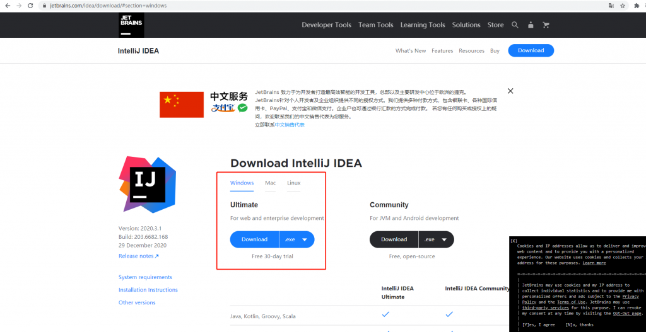Go to the Store
Image resolution: width=646 pixels, height=332 pixels.
click(496, 25)
